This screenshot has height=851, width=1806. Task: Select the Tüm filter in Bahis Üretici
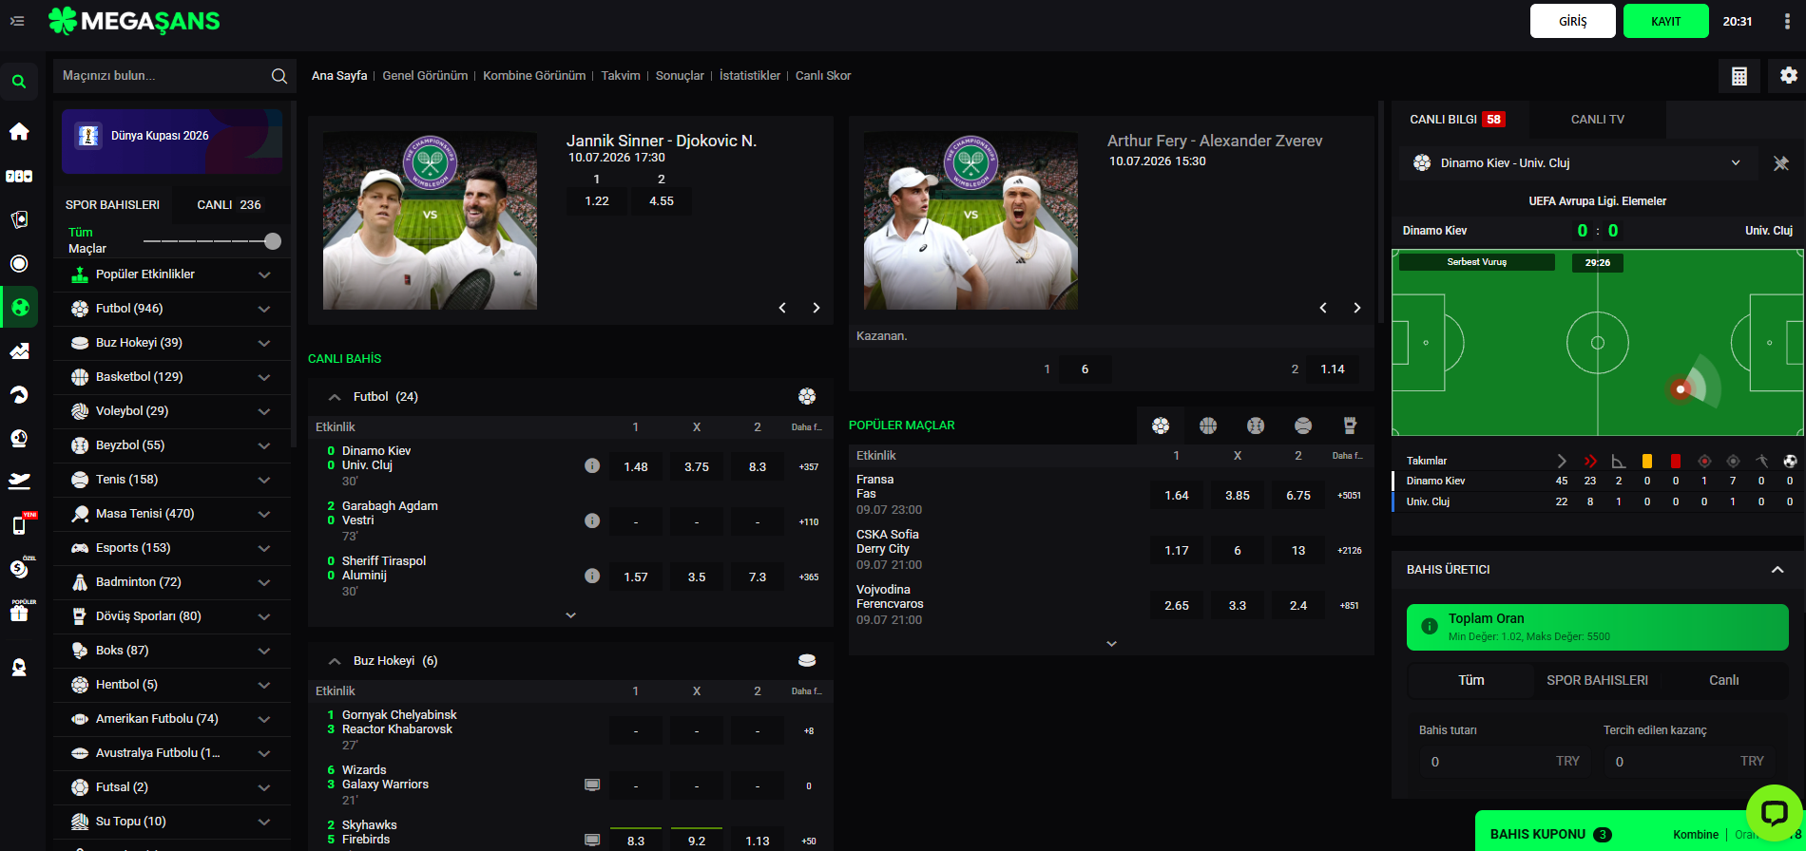(x=1470, y=680)
